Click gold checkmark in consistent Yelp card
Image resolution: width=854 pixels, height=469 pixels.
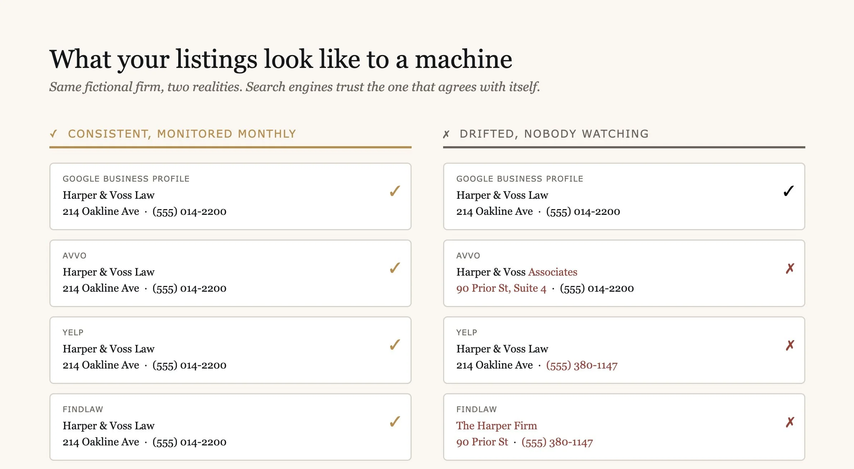click(395, 345)
